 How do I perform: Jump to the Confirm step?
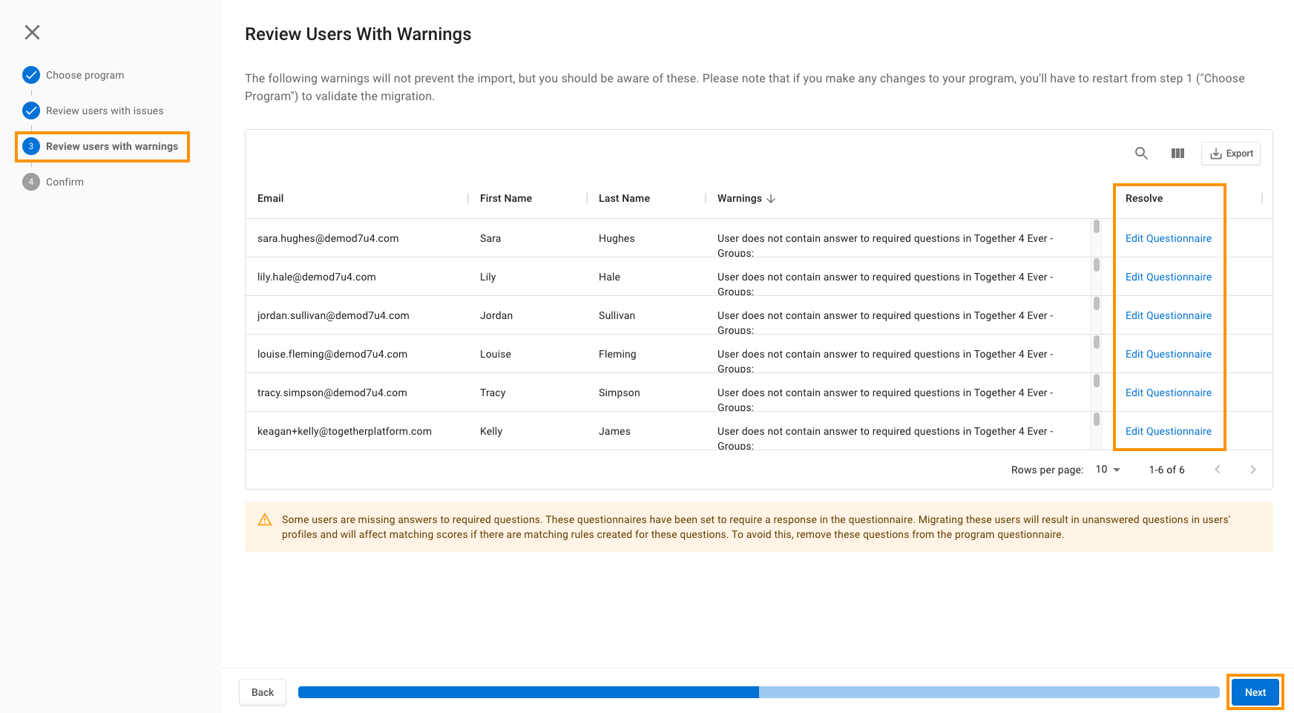[x=65, y=182]
